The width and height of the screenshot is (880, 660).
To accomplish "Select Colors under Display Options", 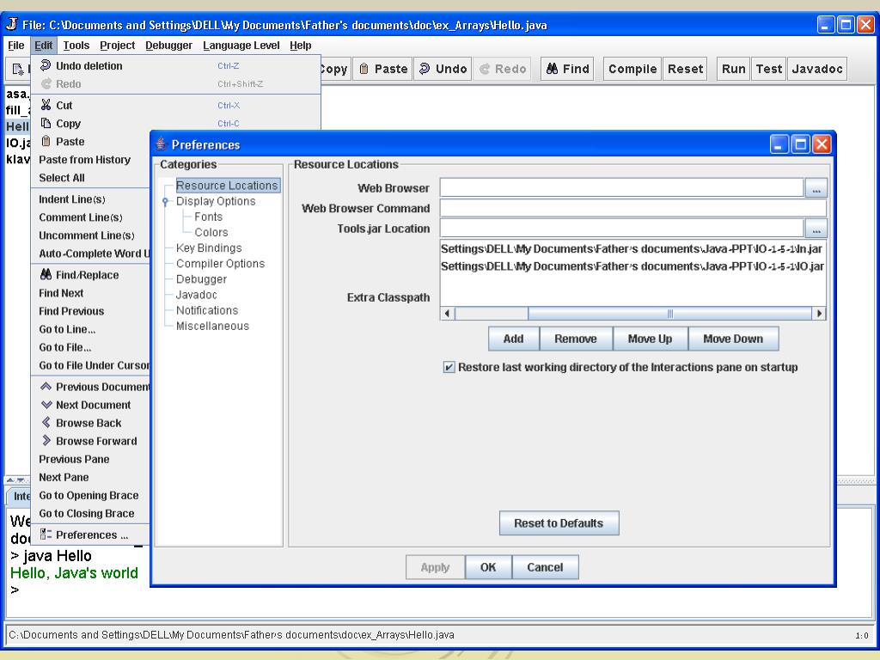I will tap(211, 232).
